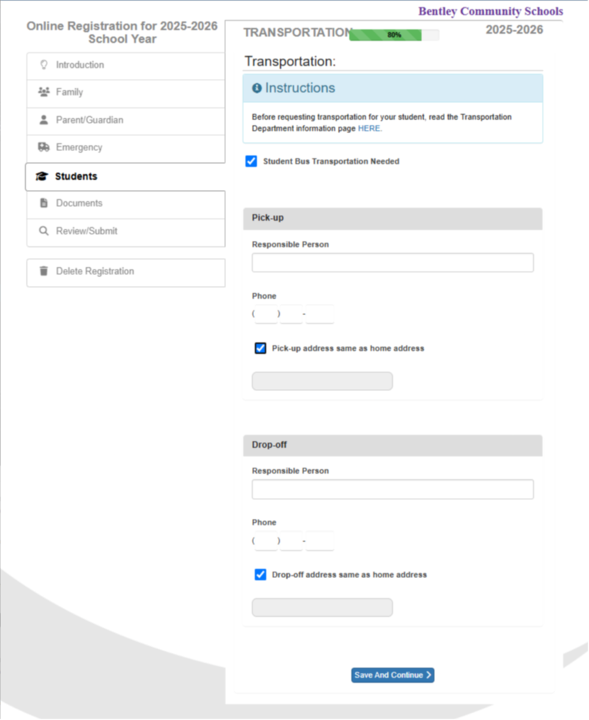Click the Drop-off section header
This screenshot has width=589, height=720.
click(393, 446)
